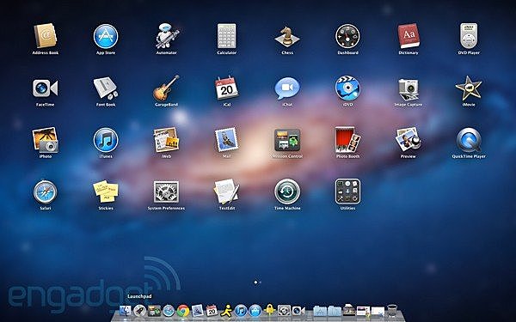
Task: Open the Trash in the Dock
Action: 392,311
